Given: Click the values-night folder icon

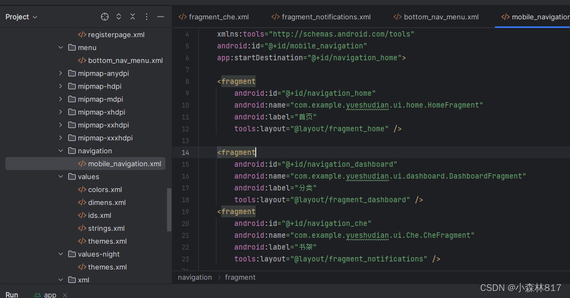Looking at the screenshot, I should coord(72,254).
